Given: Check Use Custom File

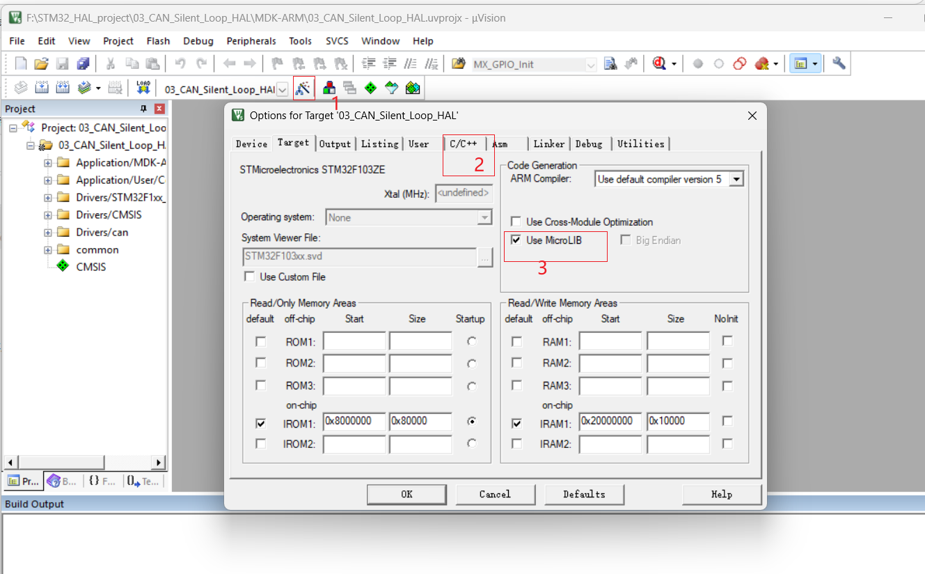Looking at the screenshot, I should click(x=249, y=277).
